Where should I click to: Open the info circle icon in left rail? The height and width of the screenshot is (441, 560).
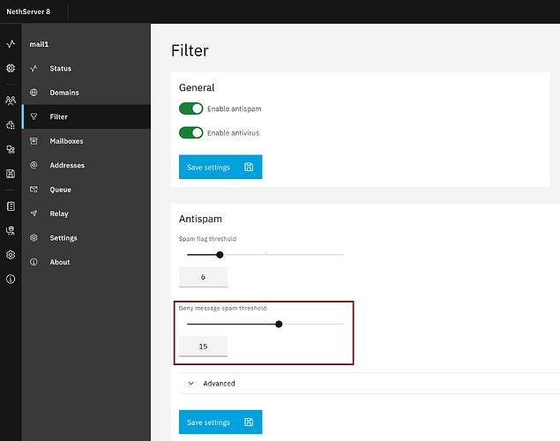pos(11,279)
